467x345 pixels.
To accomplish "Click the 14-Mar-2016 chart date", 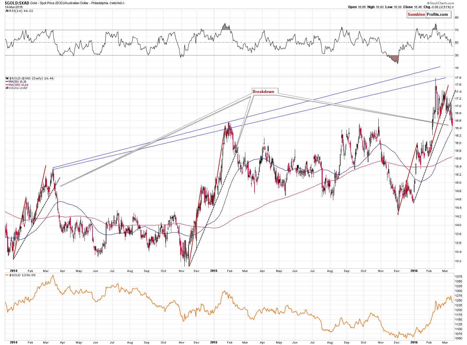I will click(14, 7).
